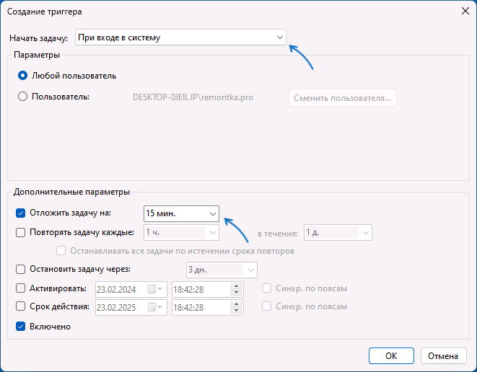
Task: Enable the Повторять задачу каждые checkbox
Action: coord(21,233)
